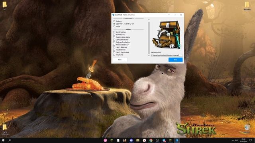Enable the MoreParticles addon checkbox
The height and width of the screenshot is (143, 255).
click(114, 32)
